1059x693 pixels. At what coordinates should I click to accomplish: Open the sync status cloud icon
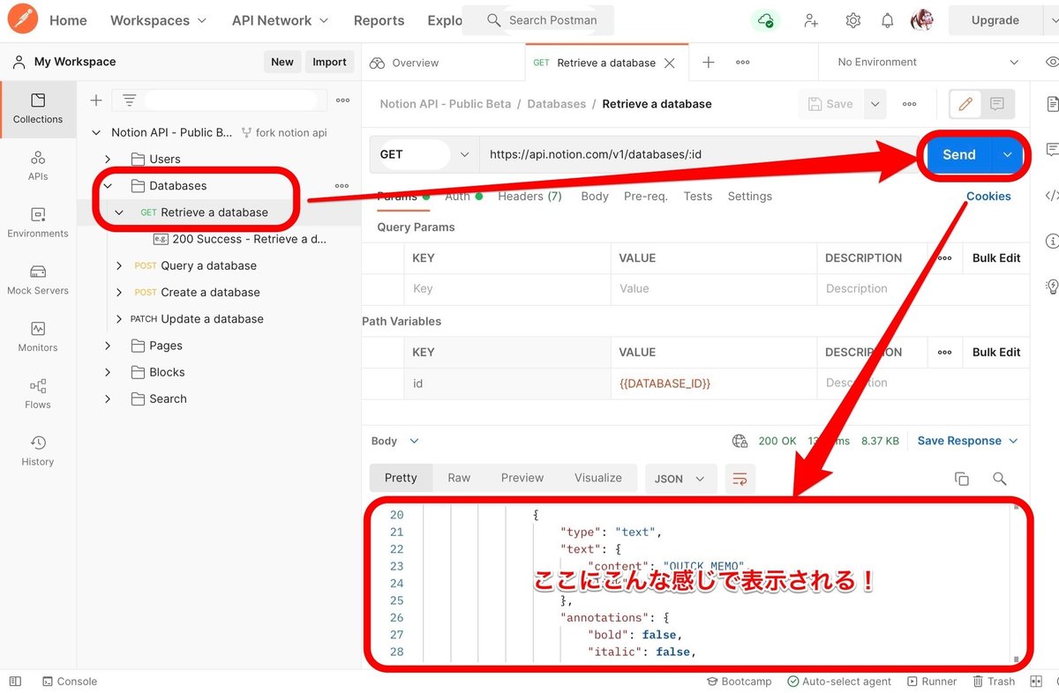[765, 20]
